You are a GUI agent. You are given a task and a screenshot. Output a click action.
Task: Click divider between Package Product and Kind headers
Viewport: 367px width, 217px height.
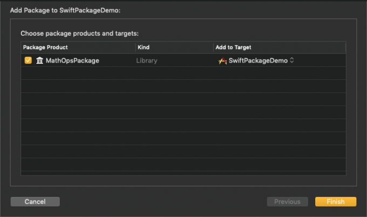135,48
